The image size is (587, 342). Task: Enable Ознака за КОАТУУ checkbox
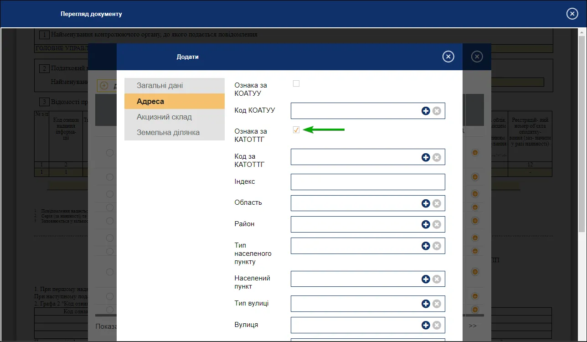(x=296, y=83)
